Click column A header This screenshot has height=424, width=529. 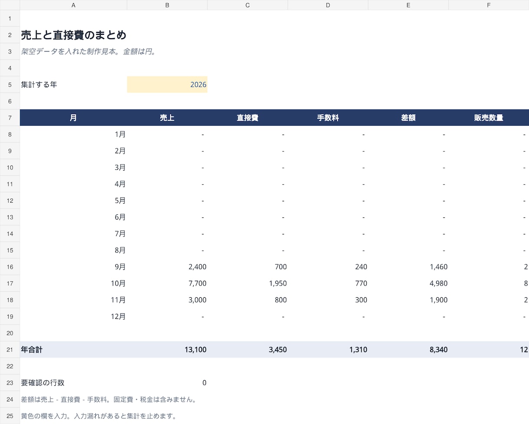pos(73,5)
